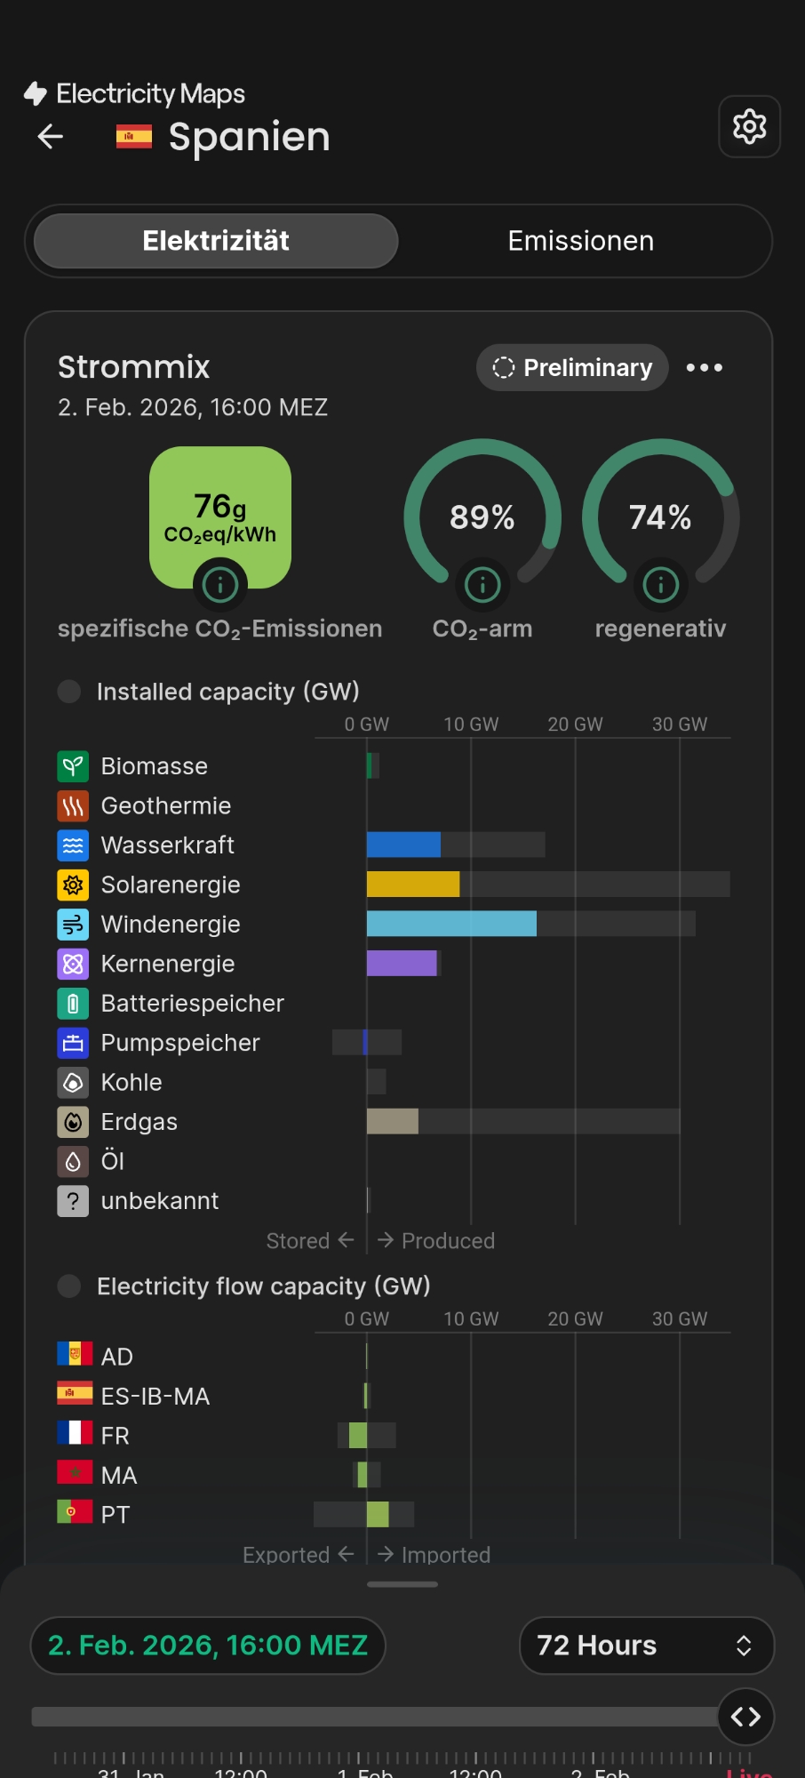Switch to the Emissionen tab
Screen dimensions: 805x1778
tap(580, 241)
